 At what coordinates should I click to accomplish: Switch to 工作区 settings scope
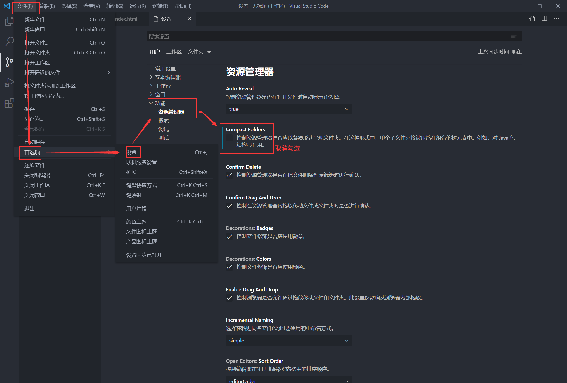coord(174,52)
